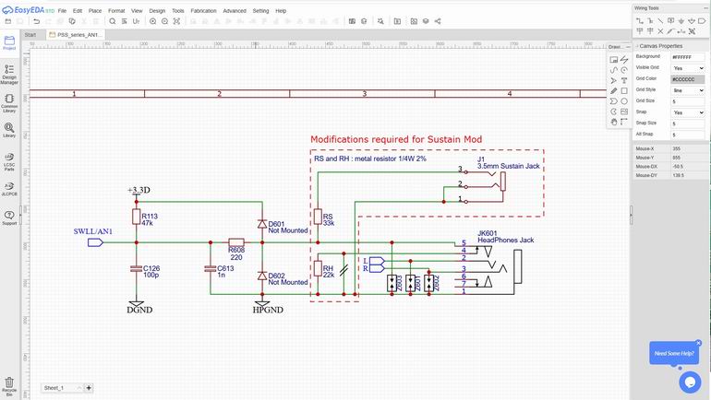The width and height of the screenshot is (711, 400).
Task: Open the File menu
Action: point(62,11)
